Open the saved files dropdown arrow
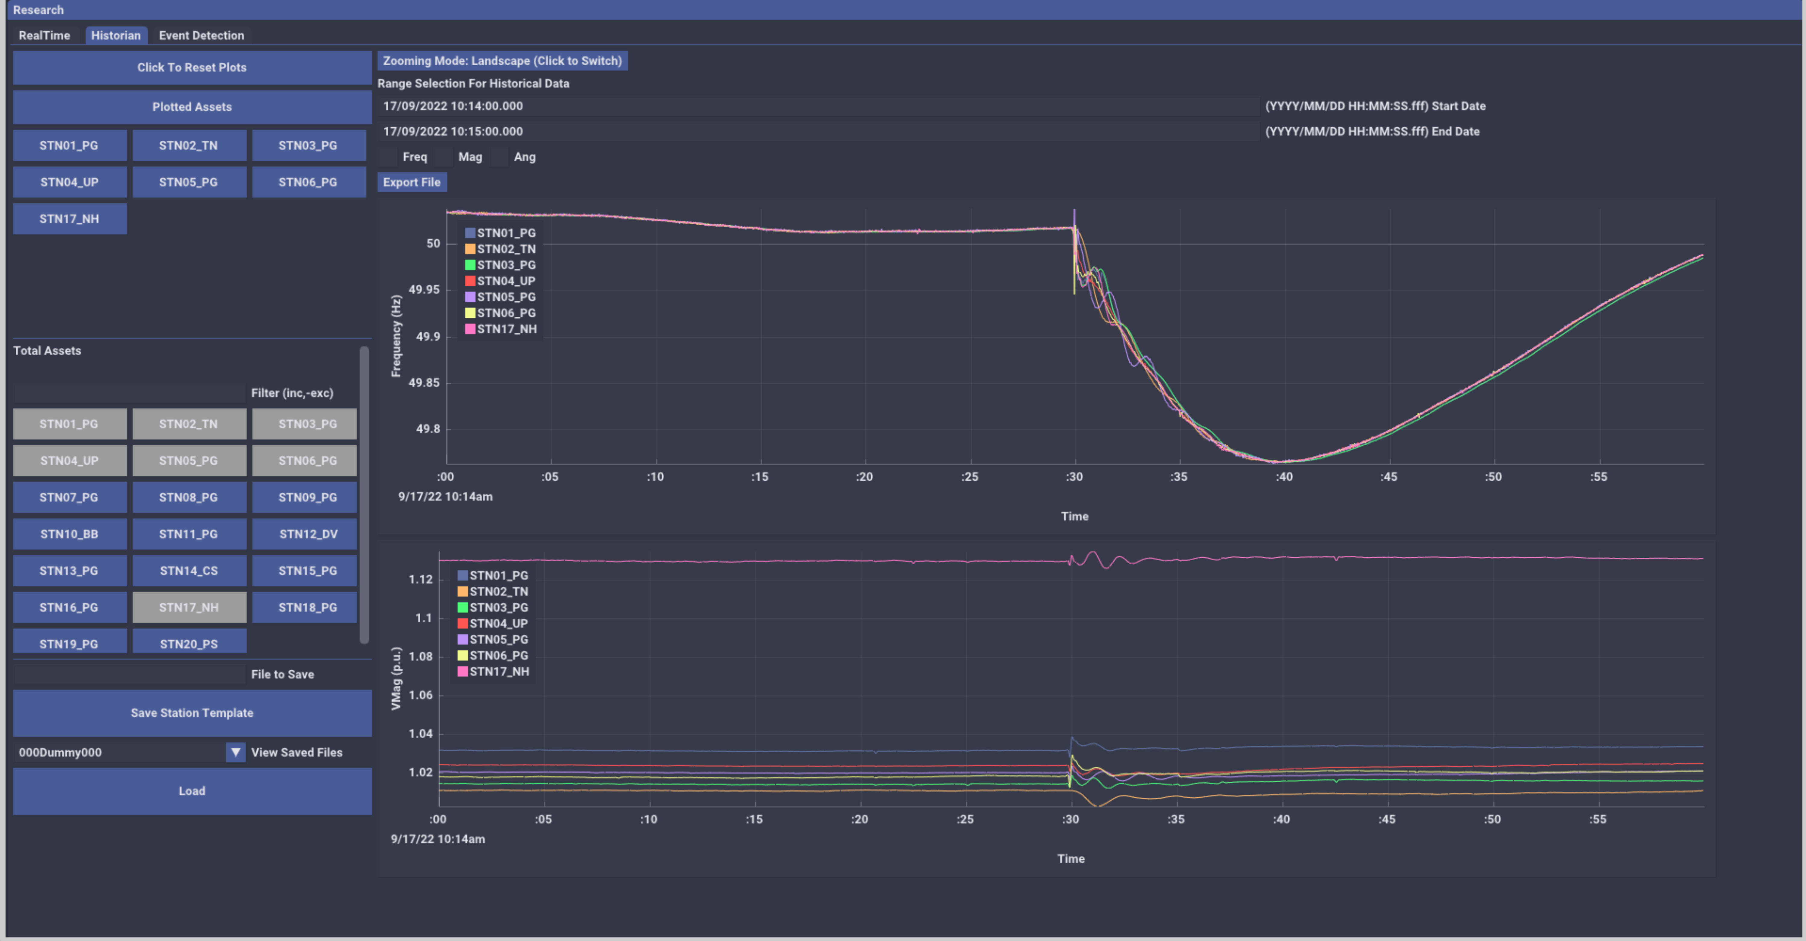The width and height of the screenshot is (1806, 941). (236, 752)
